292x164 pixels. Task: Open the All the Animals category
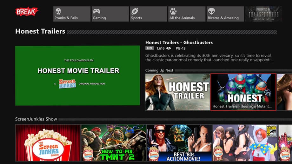pos(187,14)
